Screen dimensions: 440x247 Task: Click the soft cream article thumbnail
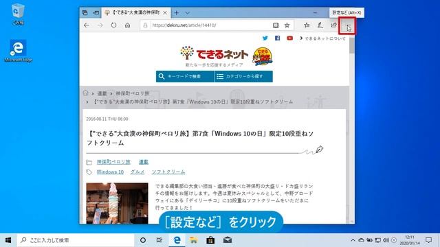(x=117, y=203)
